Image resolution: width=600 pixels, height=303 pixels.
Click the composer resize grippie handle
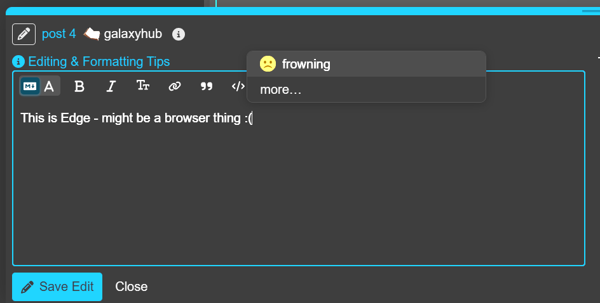[x=591, y=11]
